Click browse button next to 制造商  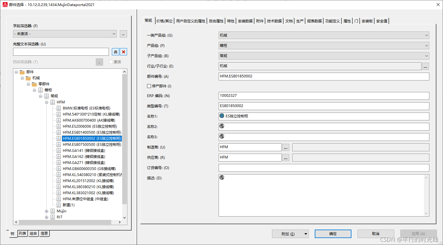pos(286,147)
